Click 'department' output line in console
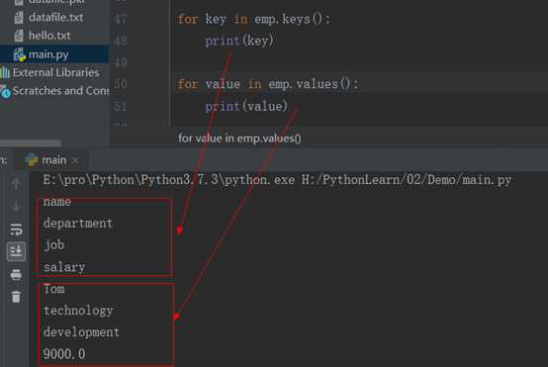The height and width of the screenshot is (367, 548). coord(78,224)
